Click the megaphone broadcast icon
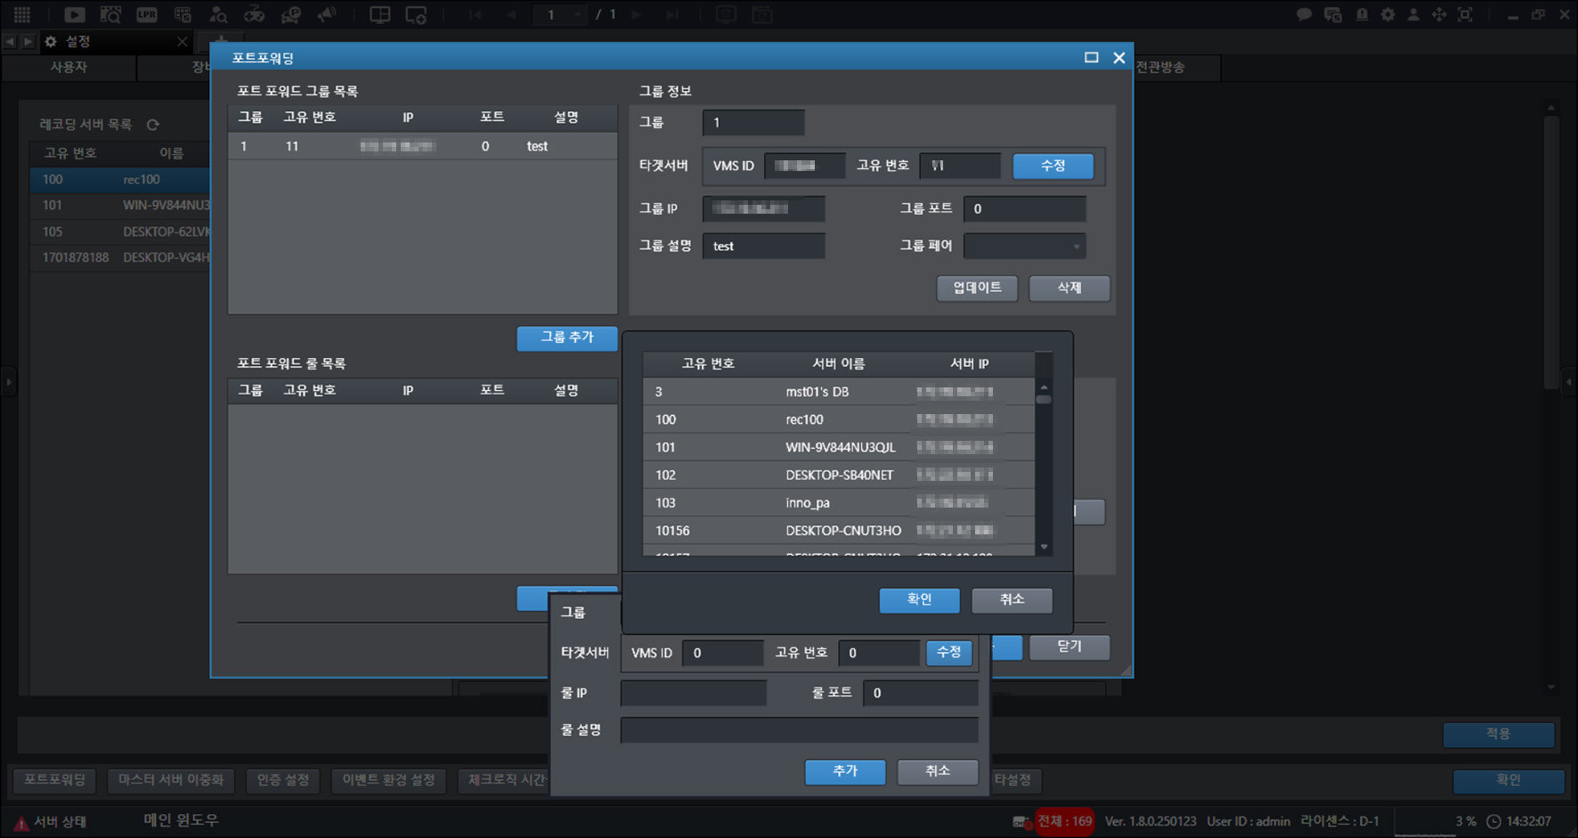This screenshot has height=838, width=1578. (x=327, y=14)
